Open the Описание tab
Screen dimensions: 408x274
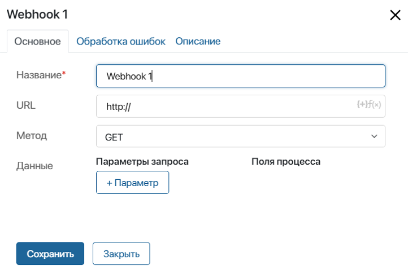pyautogui.click(x=198, y=41)
